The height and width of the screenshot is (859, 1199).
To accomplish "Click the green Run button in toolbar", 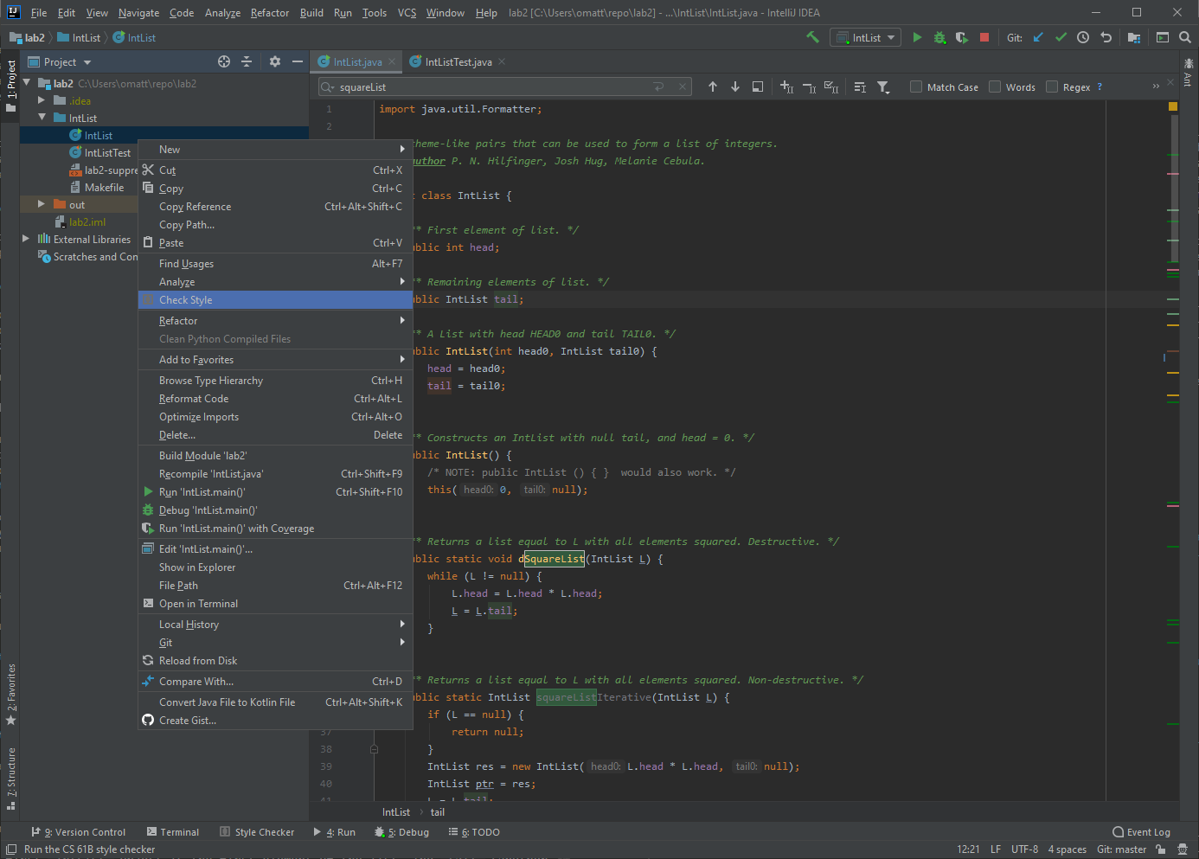I will 917,37.
